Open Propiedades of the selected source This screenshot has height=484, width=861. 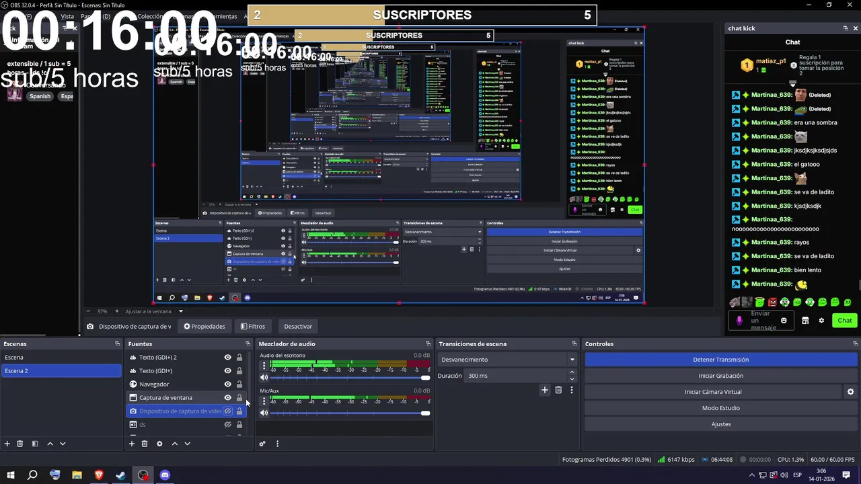tap(204, 327)
